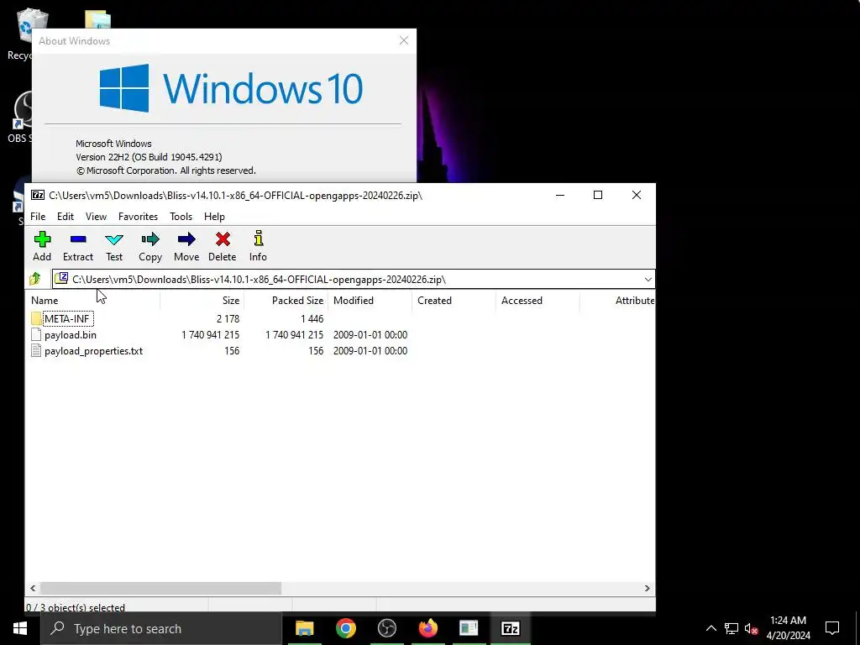Click the red Delete icon
The image size is (860, 645).
pyautogui.click(x=222, y=246)
